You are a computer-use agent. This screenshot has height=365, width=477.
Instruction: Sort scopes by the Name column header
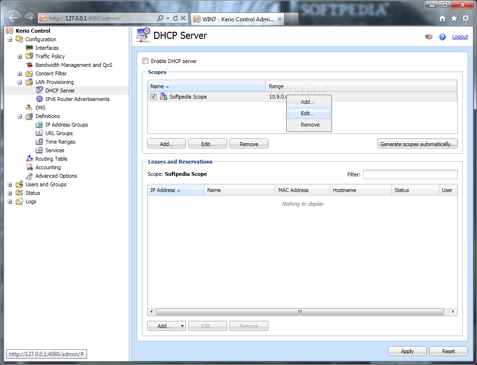tap(206, 86)
